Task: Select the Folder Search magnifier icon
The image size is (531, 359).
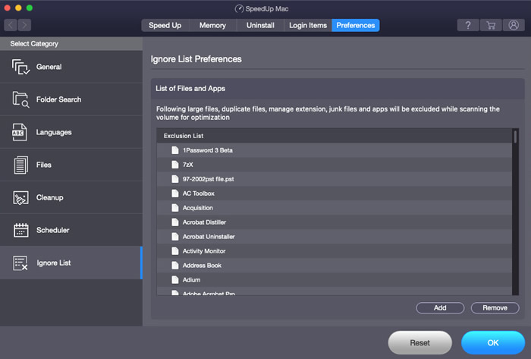Action: (x=20, y=99)
